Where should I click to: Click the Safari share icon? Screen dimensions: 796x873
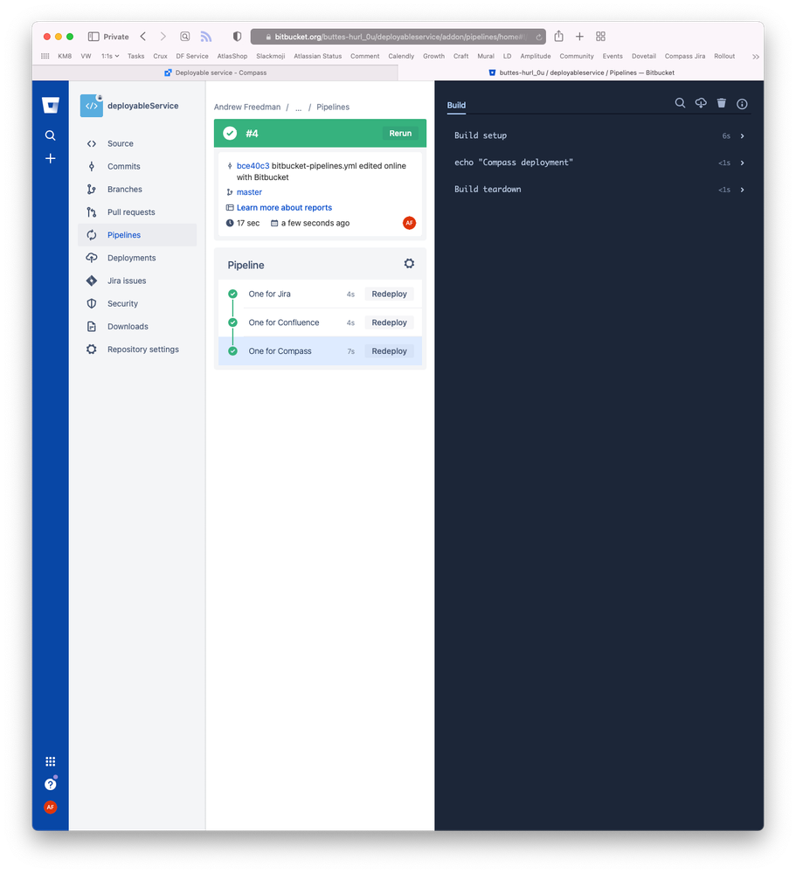click(x=559, y=36)
